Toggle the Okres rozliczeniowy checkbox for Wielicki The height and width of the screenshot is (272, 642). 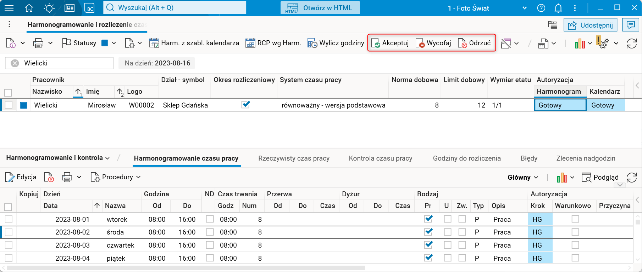point(246,105)
